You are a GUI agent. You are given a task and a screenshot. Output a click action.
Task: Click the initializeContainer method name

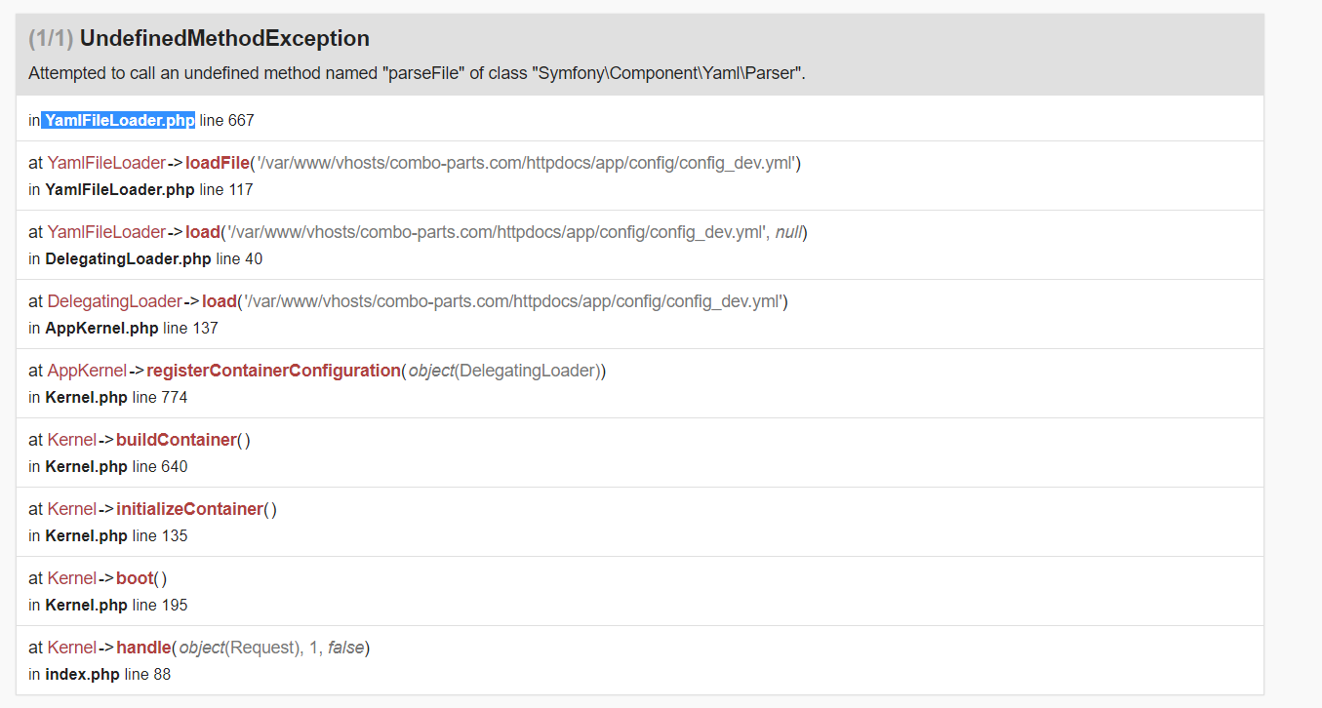tap(189, 509)
